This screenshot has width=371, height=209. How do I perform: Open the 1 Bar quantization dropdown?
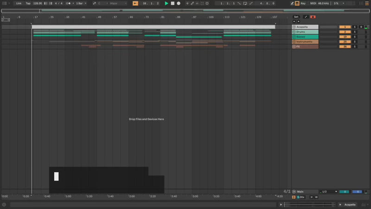(81, 3)
